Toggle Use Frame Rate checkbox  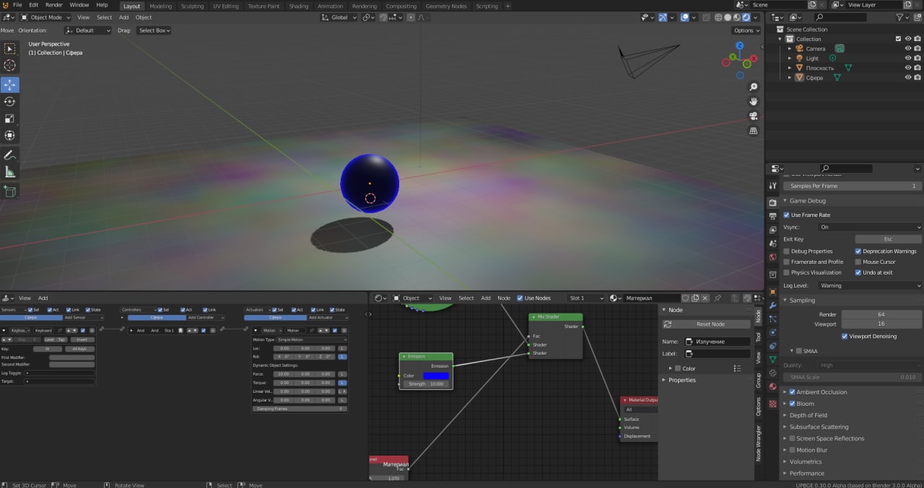pyautogui.click(x=786, y=215)
